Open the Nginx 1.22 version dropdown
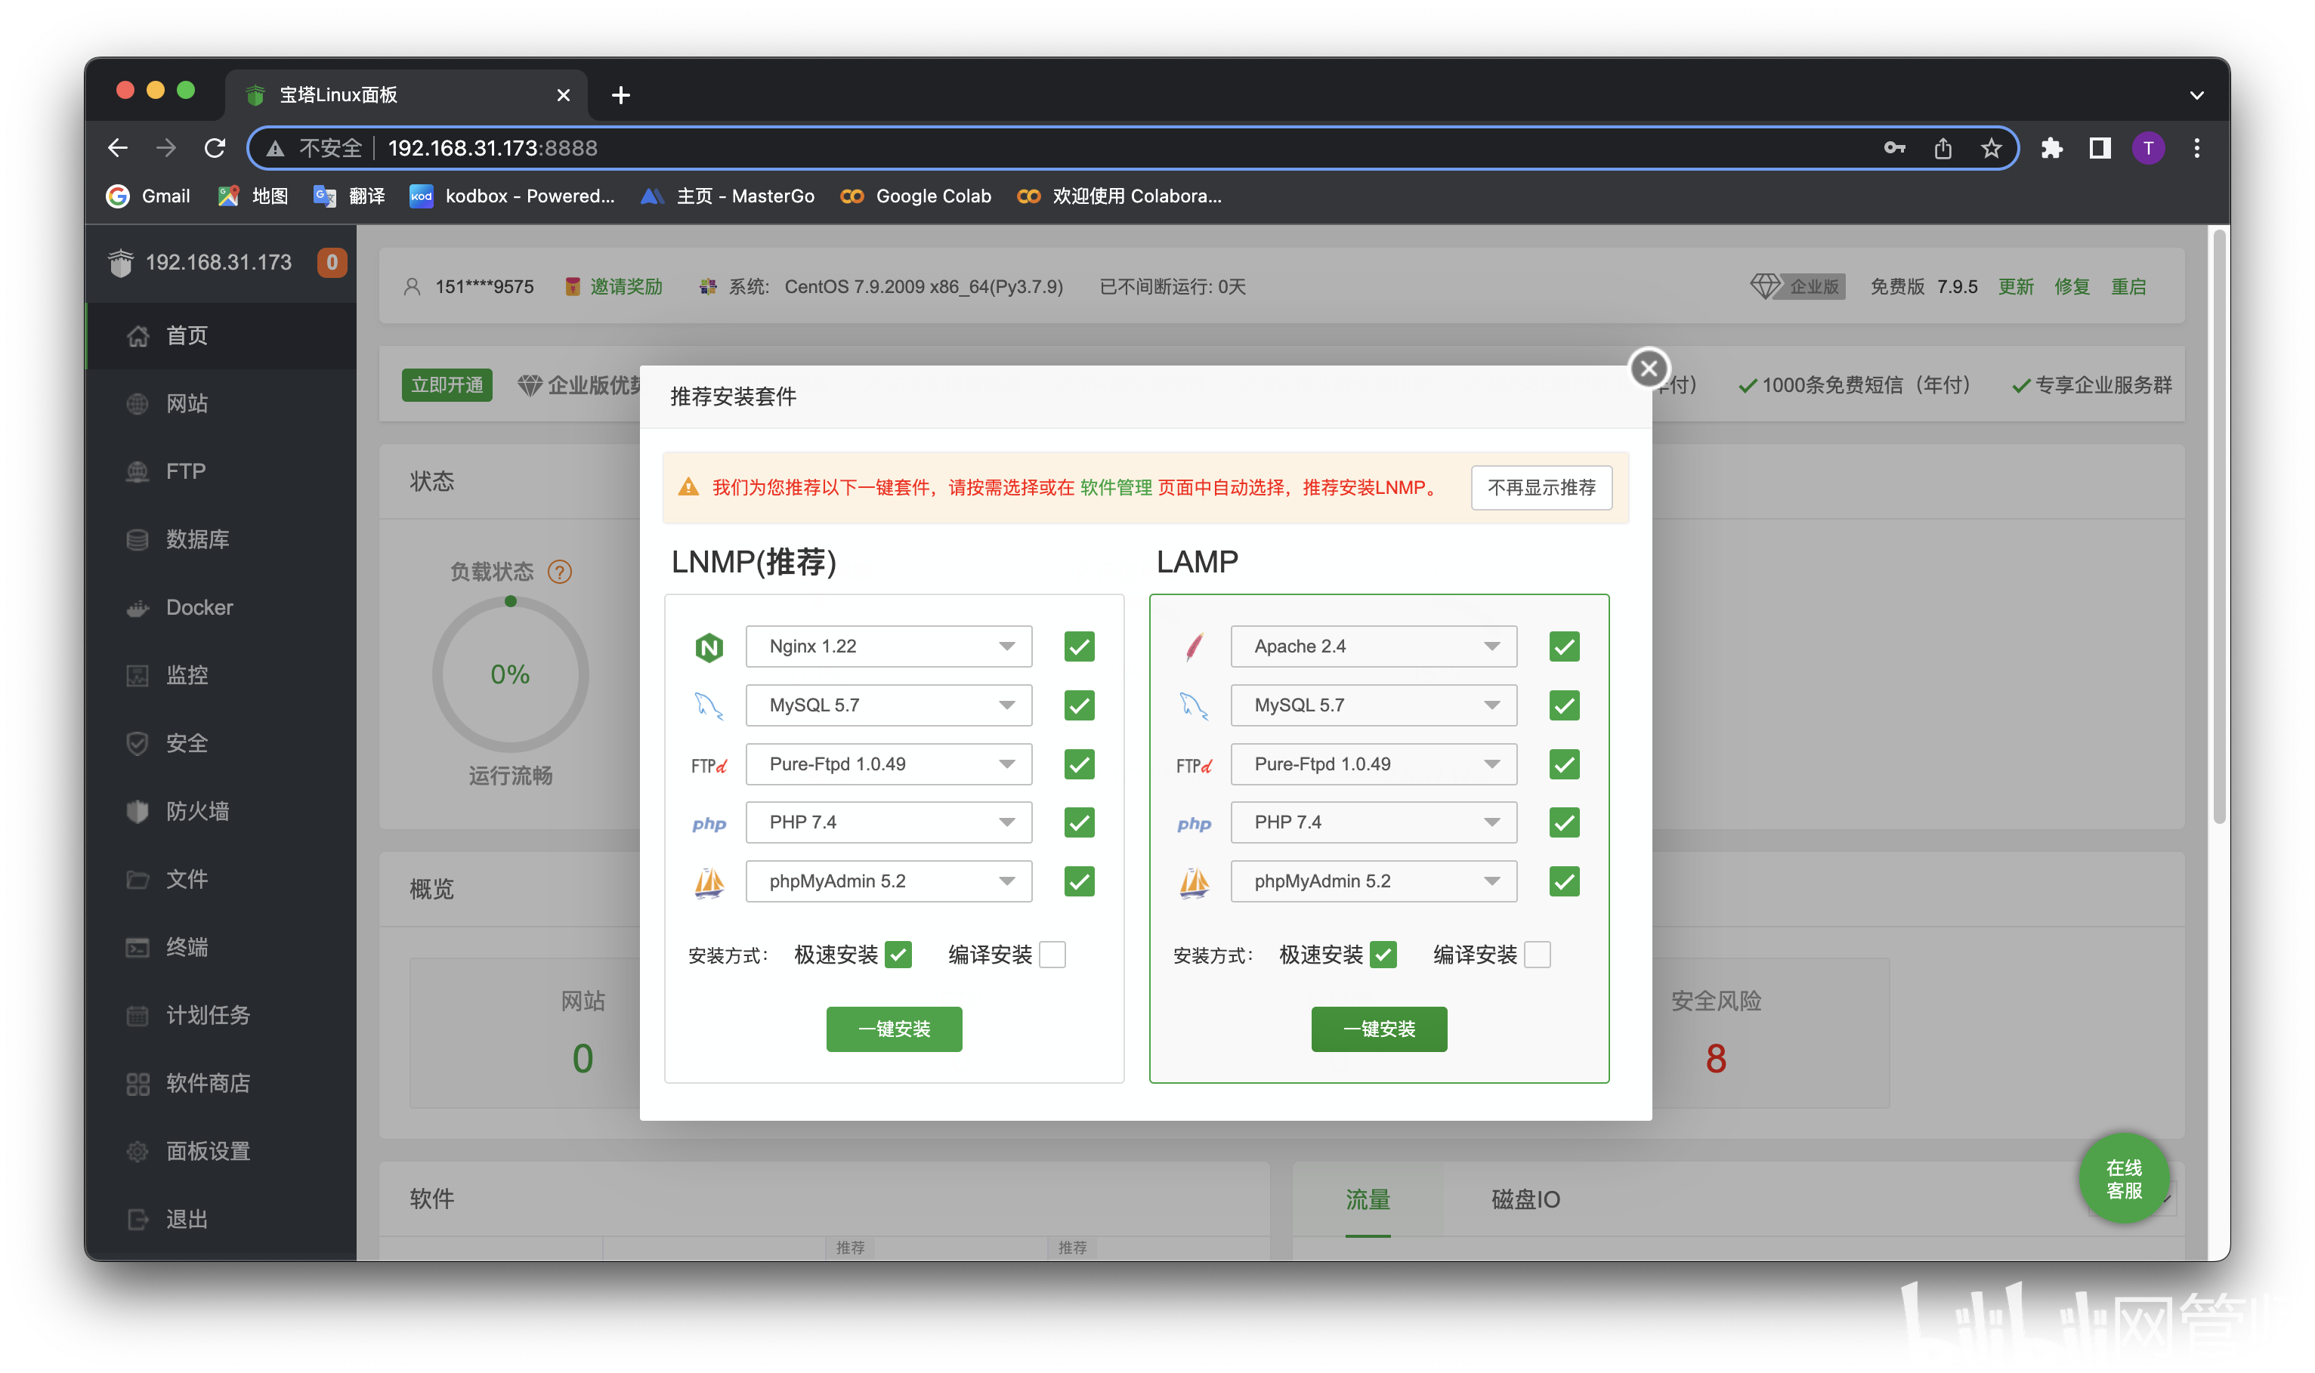 tap(889, 646)
